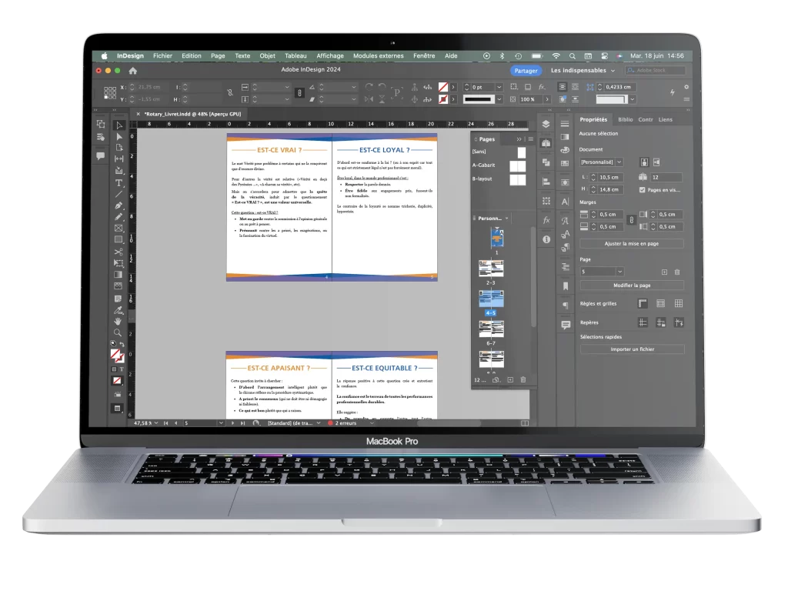
Task: Select the 2–3 spread thumbnail in Pages
Action: point(491,269)
